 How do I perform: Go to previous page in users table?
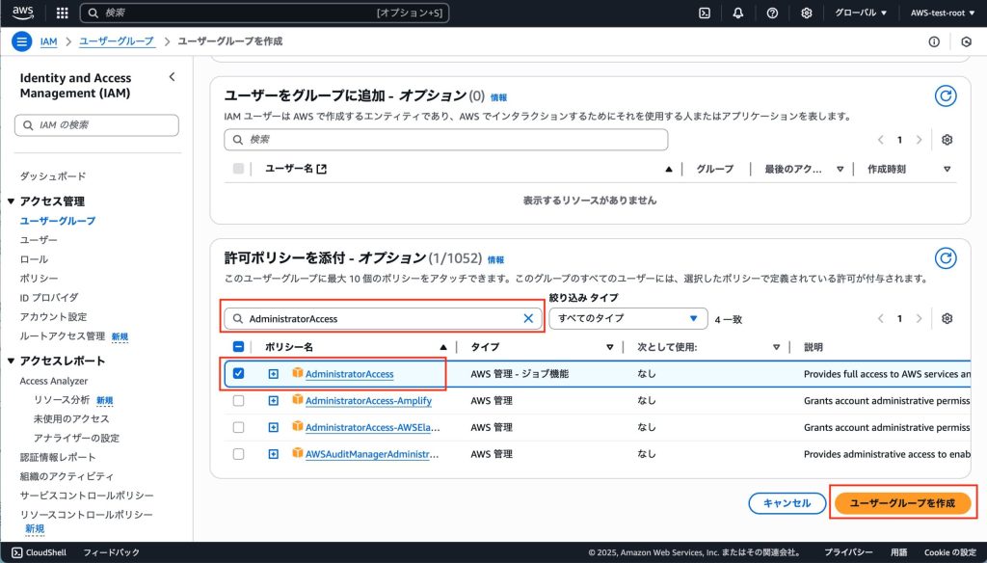pos(881,140)
